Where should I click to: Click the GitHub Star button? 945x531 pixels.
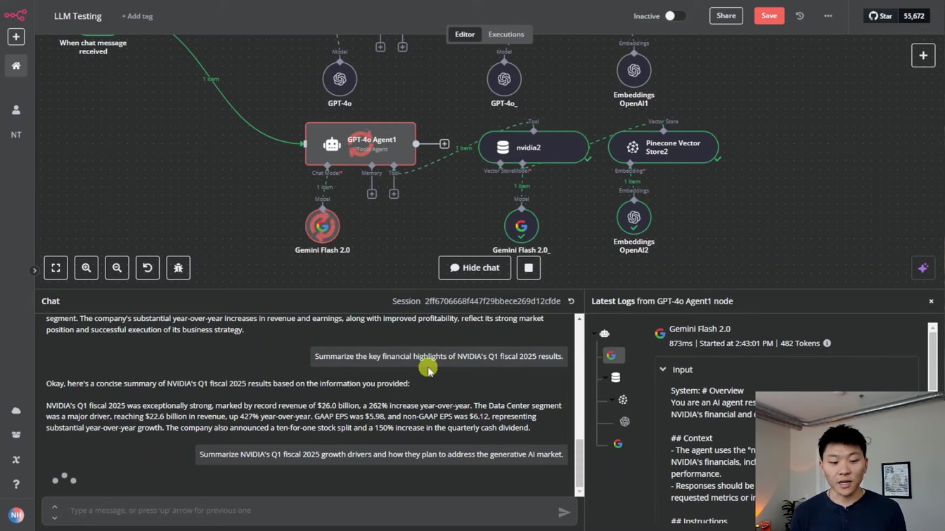880,15
